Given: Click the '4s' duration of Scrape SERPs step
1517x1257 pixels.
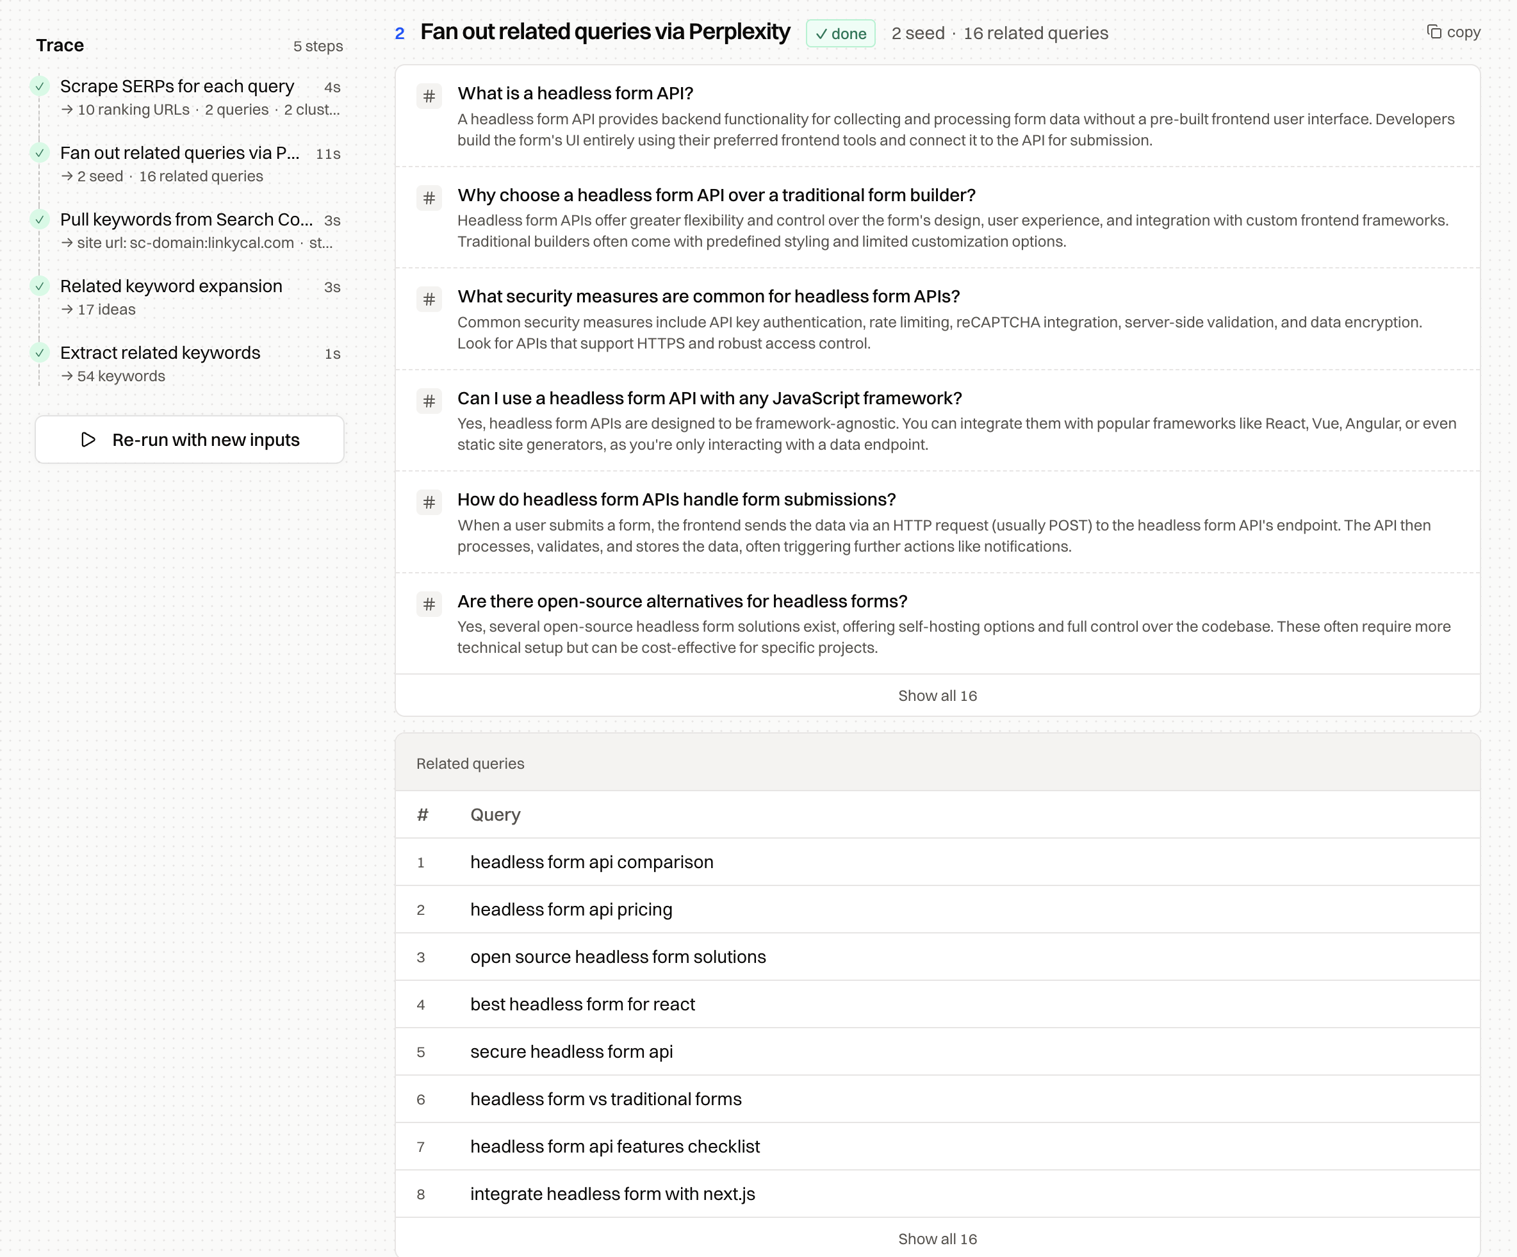Looking at the screenshot, I should (x=332, y=87).
